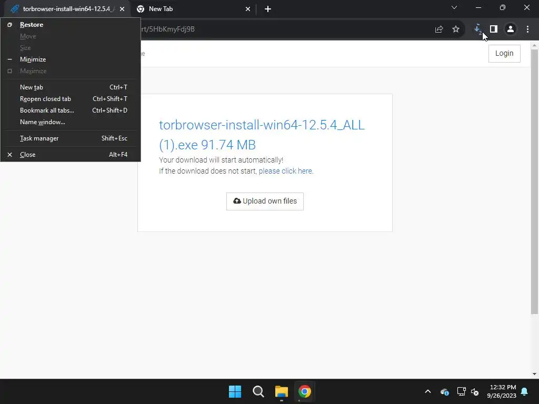
Task: Click the Chrome taskbar icon
Action: 305,391
